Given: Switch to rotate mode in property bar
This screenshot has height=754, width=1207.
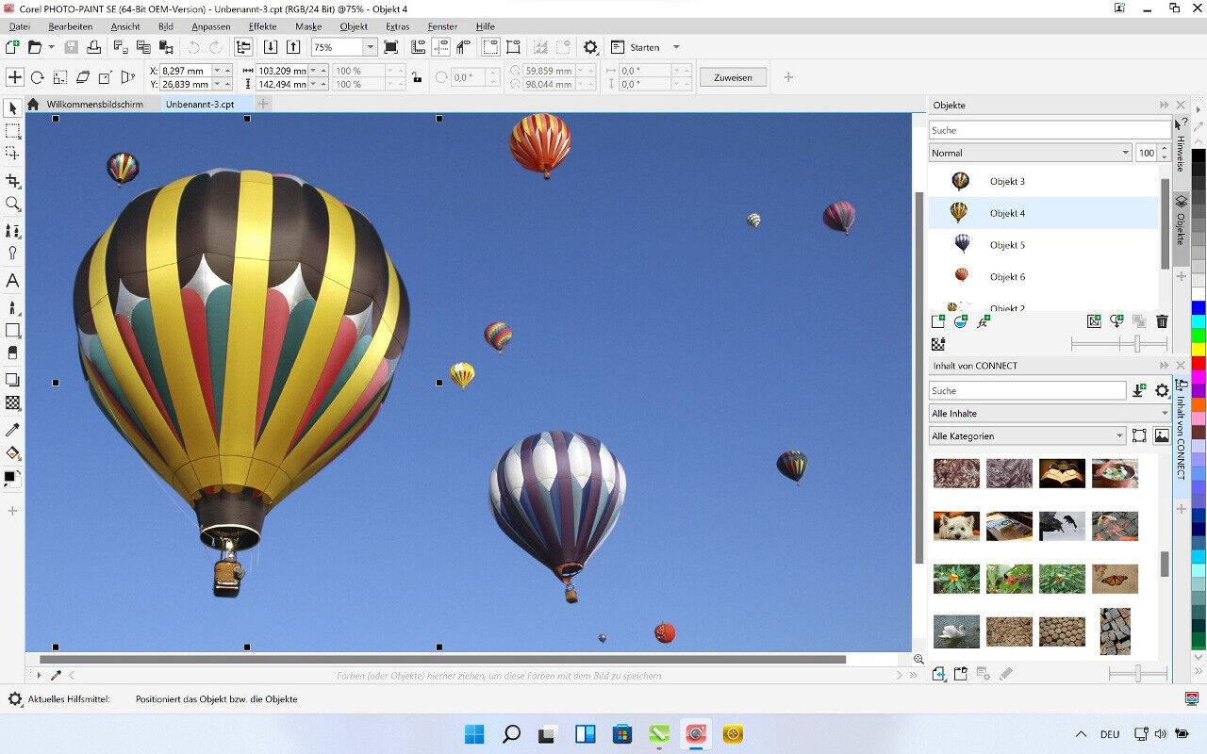Looking at the screenshot, I should pos(38,77).
